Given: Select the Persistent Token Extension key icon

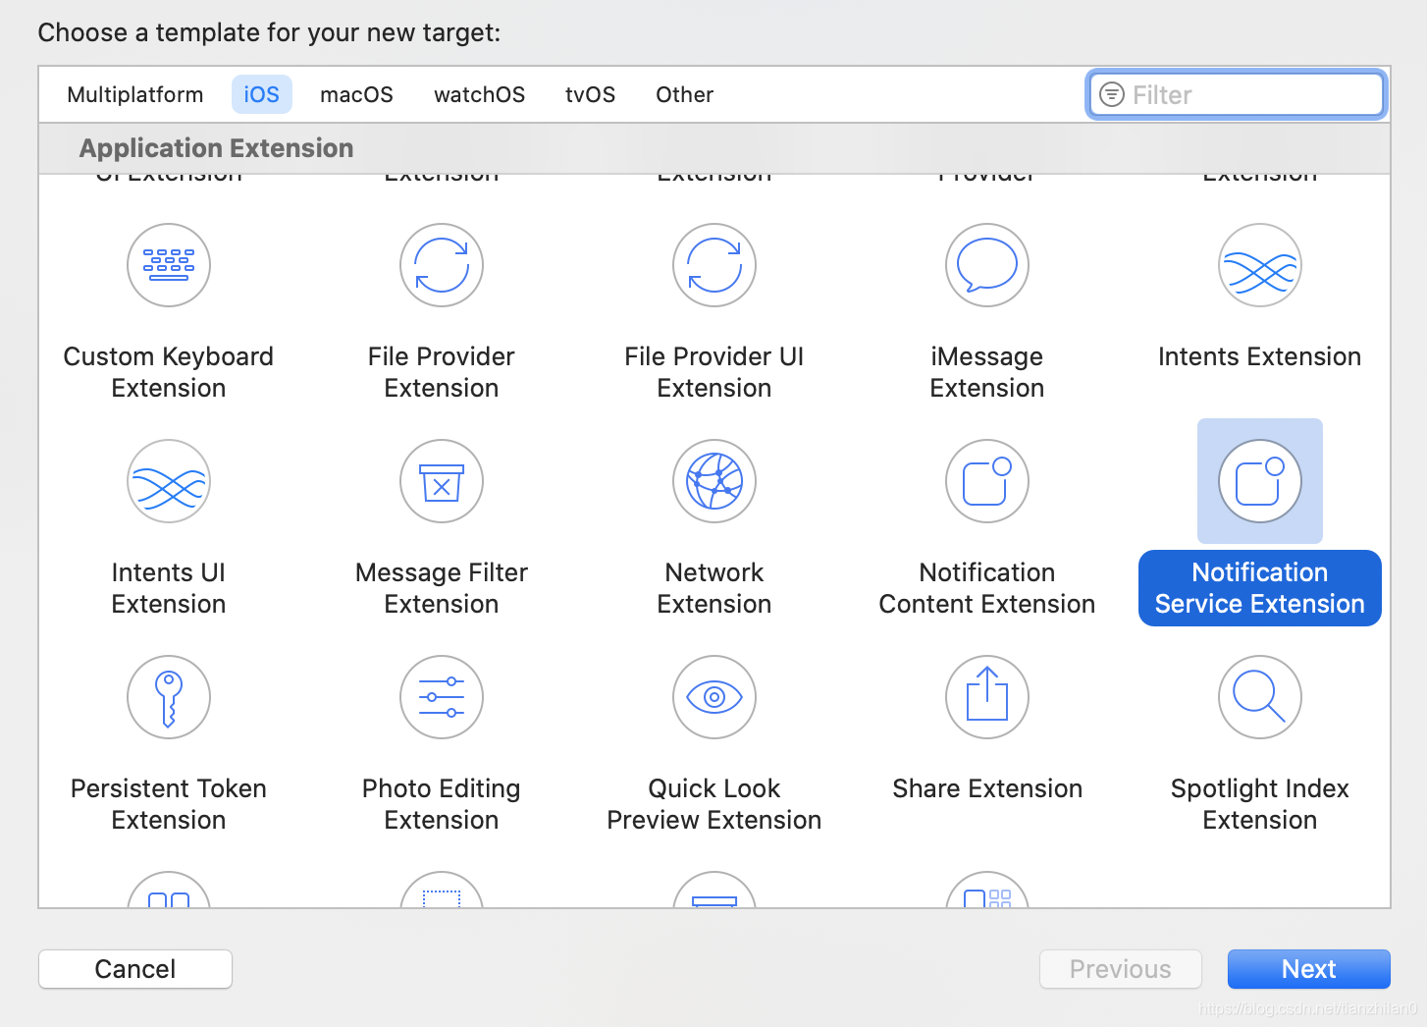Looking at the screenshot, I should pos(169,697).
